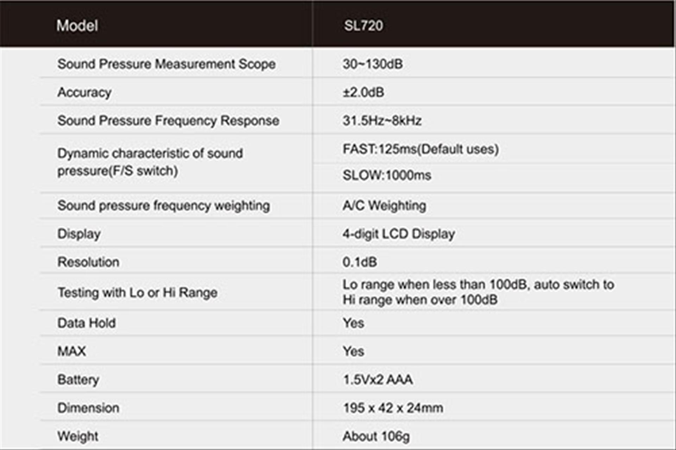This screenshot has height=450, width=676.
Task: Select the Resolution row label
Action: [x=88, y=262]
